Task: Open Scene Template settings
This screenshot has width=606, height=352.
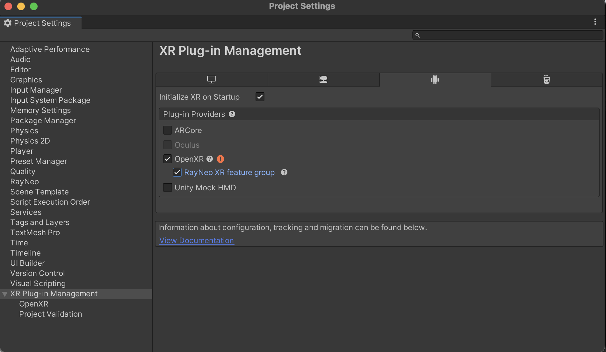Action: 40,192
